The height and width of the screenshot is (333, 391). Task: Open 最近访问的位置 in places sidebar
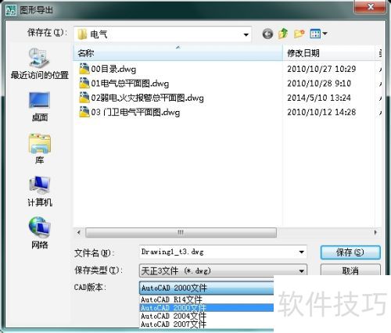(39, 63)
